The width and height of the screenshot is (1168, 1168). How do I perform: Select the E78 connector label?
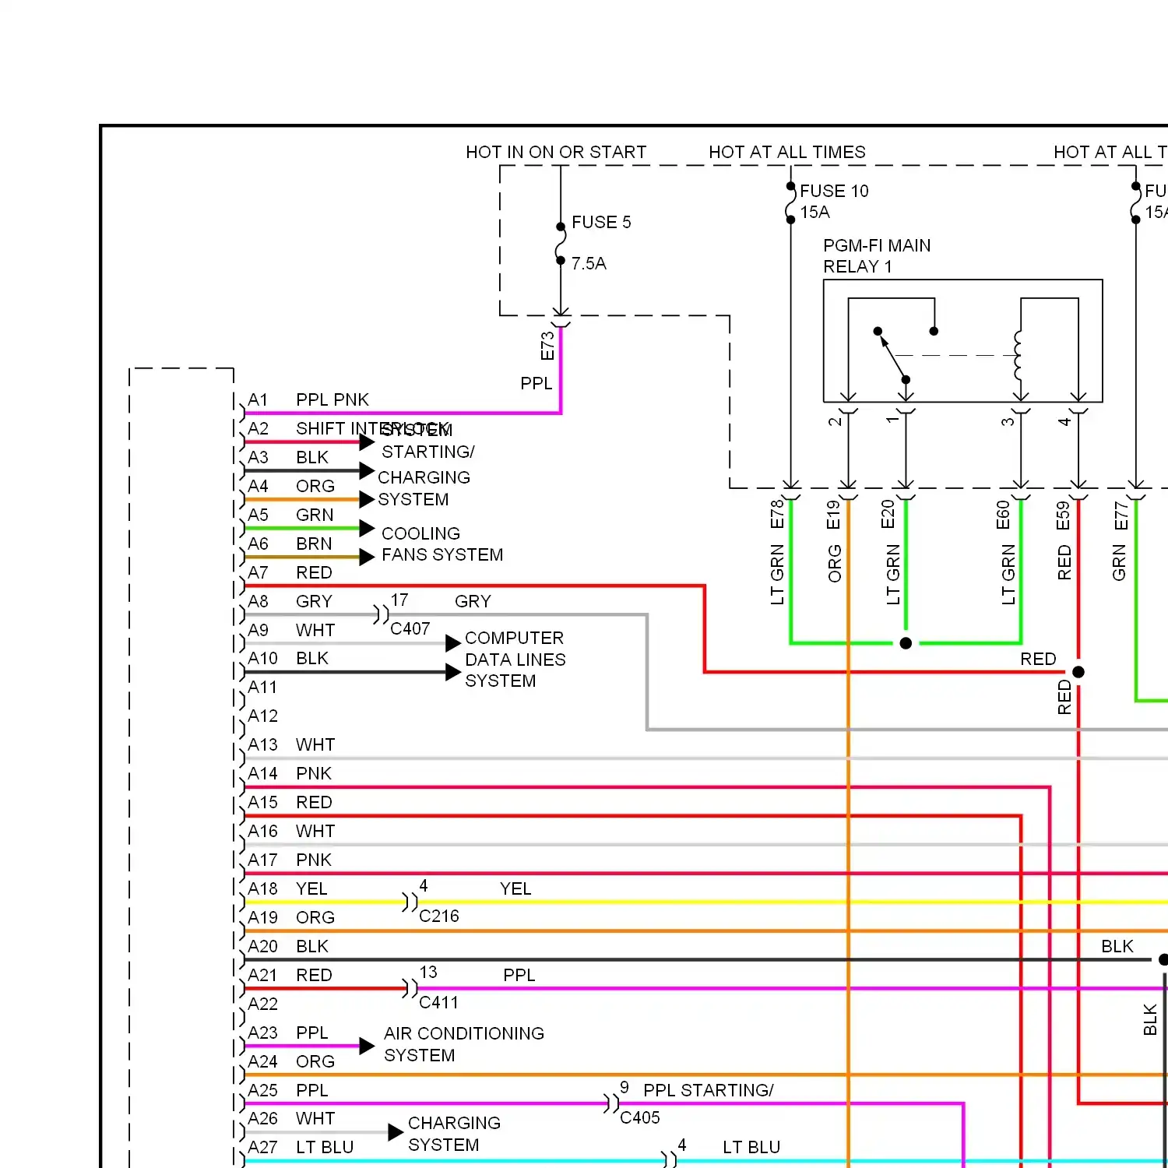pyautogui.click(x=777, y=514)
